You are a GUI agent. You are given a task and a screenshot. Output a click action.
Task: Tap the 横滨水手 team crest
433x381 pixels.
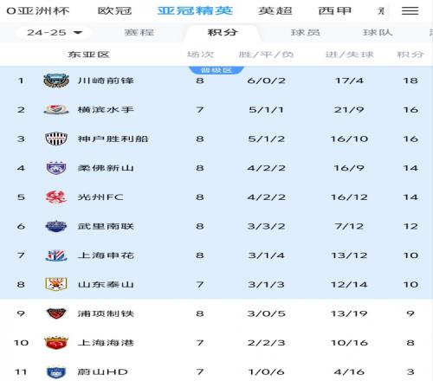coord(56,110)
